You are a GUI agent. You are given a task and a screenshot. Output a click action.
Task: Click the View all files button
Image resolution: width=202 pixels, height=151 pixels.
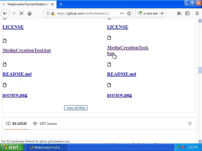click(x=76, y=108)
